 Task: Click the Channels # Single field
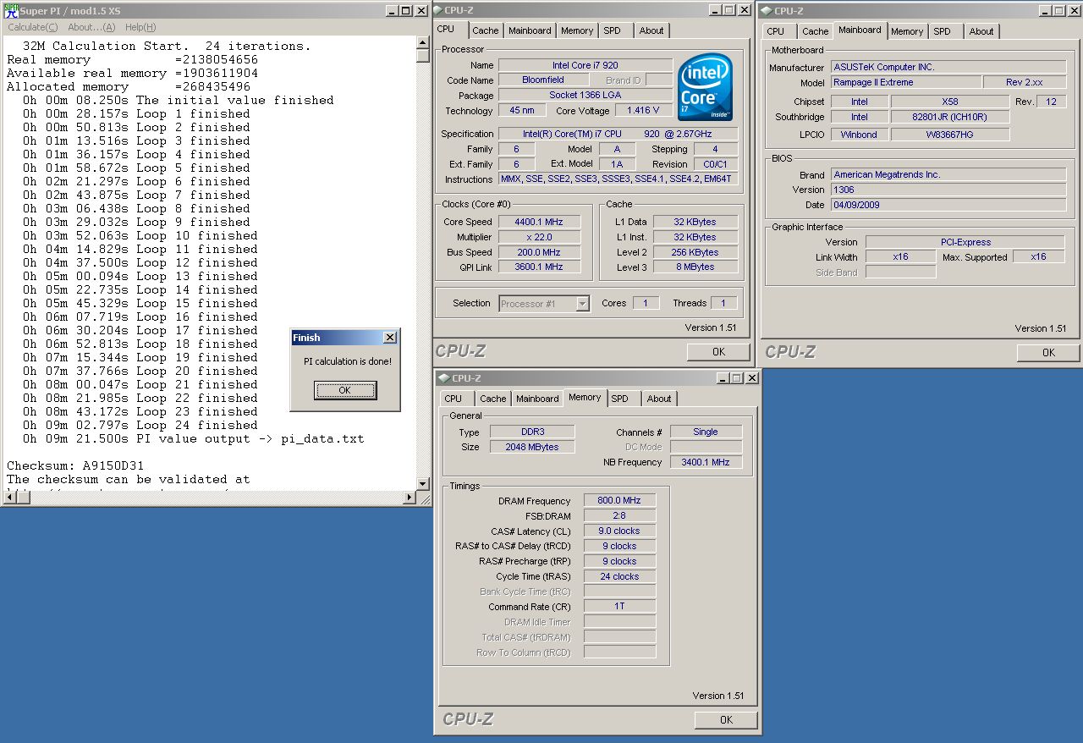(706, 432)
